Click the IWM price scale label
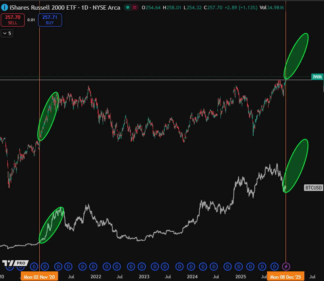Screen dimensions: 324x281 [x=317, y=77]
